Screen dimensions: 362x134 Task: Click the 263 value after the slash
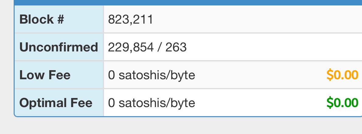(176, 47)
